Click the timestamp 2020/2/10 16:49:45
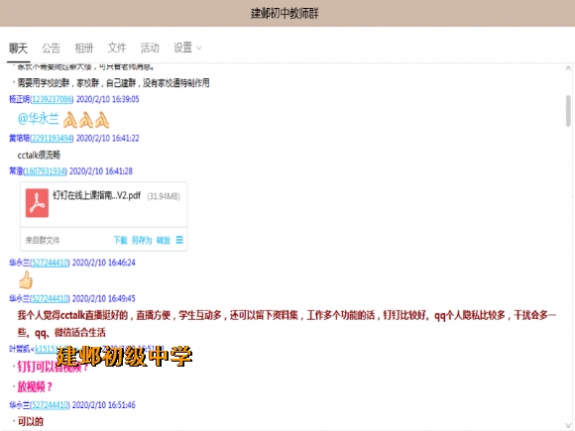Viewport: 575px width, 431px height. point(104,298)
